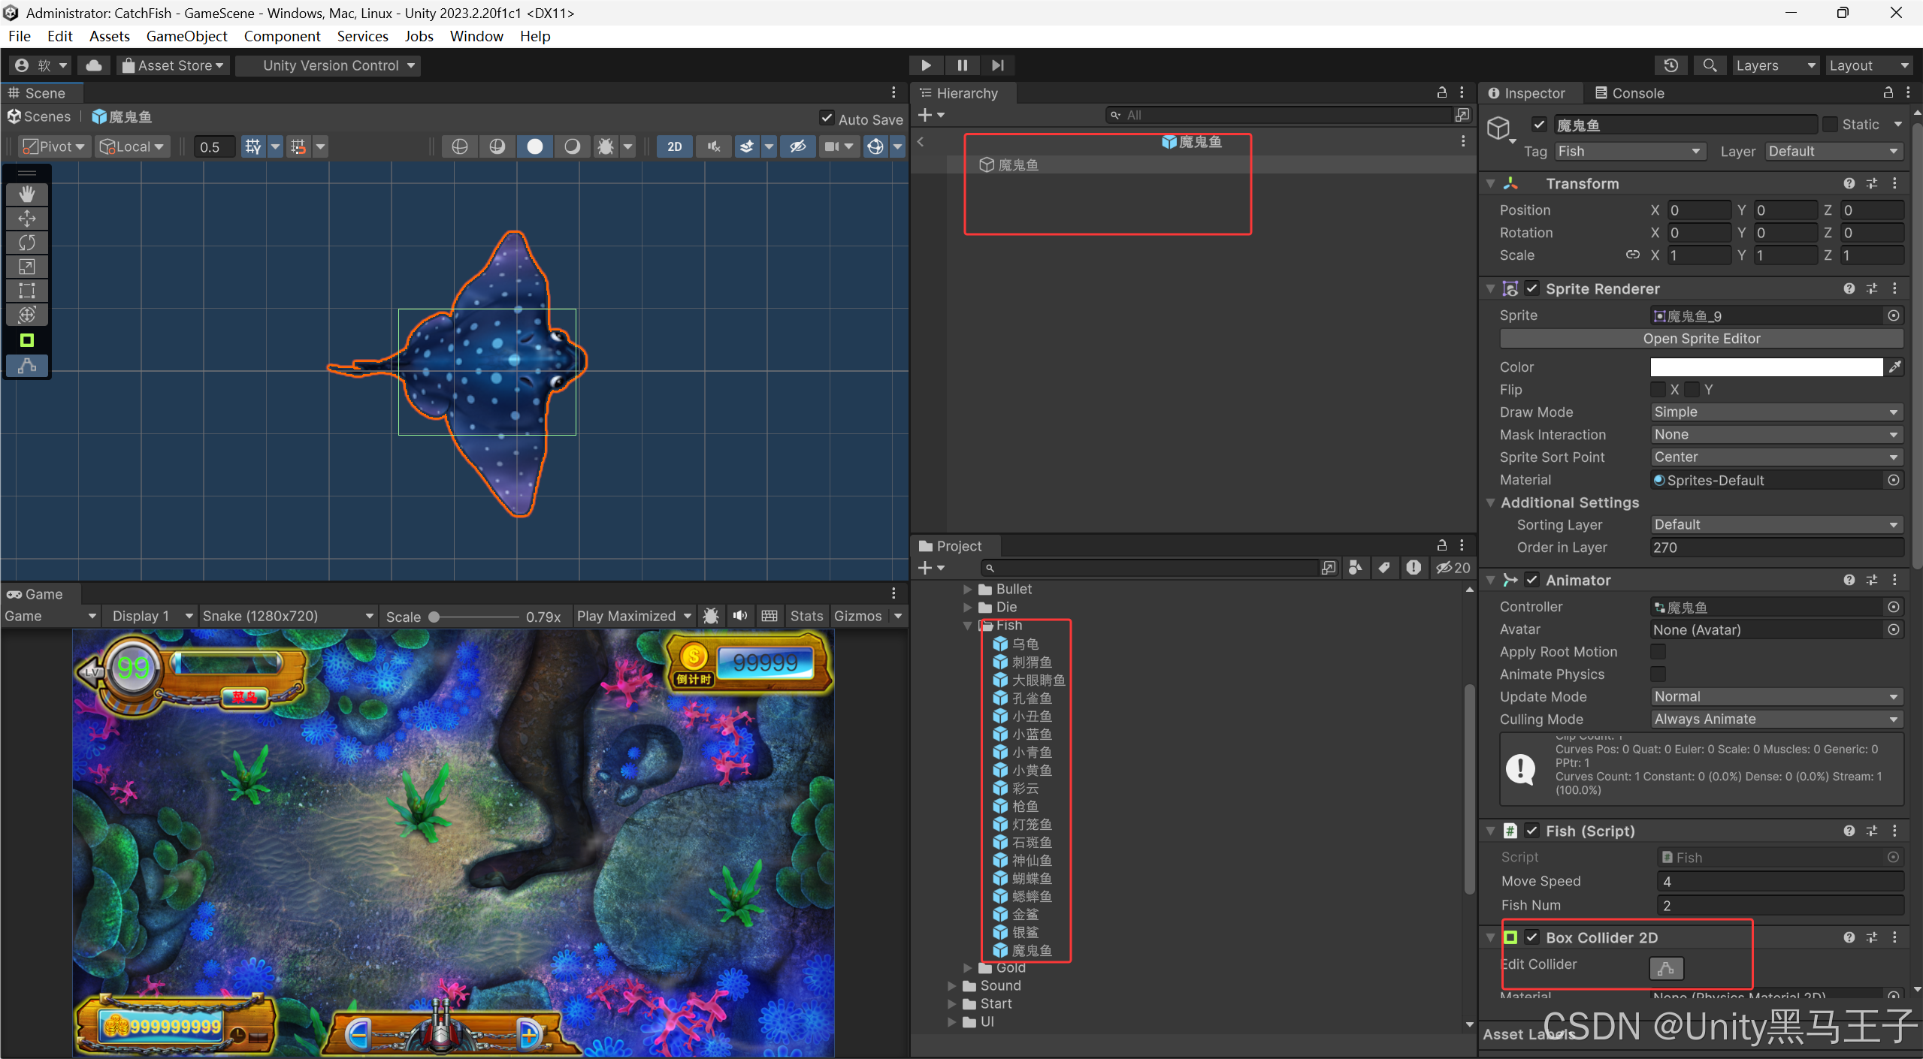Switch to the Console tab

1629,93
